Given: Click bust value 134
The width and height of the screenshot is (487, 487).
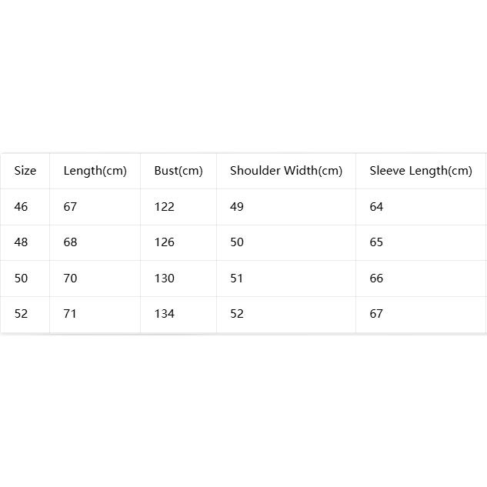Looking at the screenshot, I should [x=165, y=314].
